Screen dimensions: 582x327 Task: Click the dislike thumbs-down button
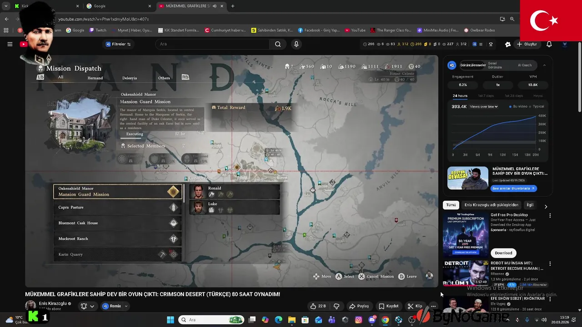point(336,306)
